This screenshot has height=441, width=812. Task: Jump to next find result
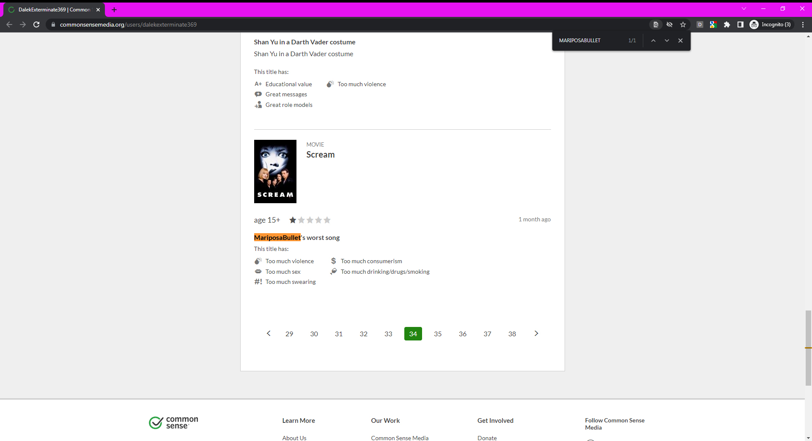pos(667,41)
